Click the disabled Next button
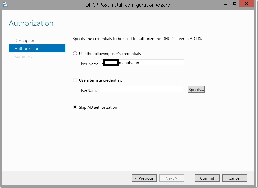This screenshot has width=258, height=188. pos(171,178)
